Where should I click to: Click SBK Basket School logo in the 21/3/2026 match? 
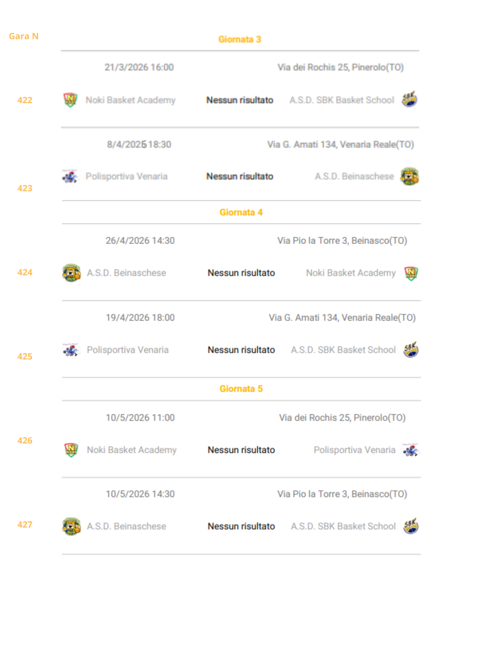(x=410, y=100)
